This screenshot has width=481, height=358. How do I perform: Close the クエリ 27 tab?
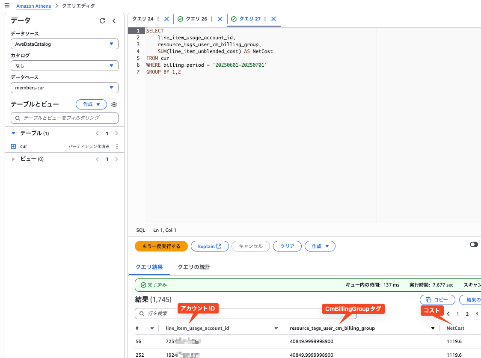[x=273, y=19]
